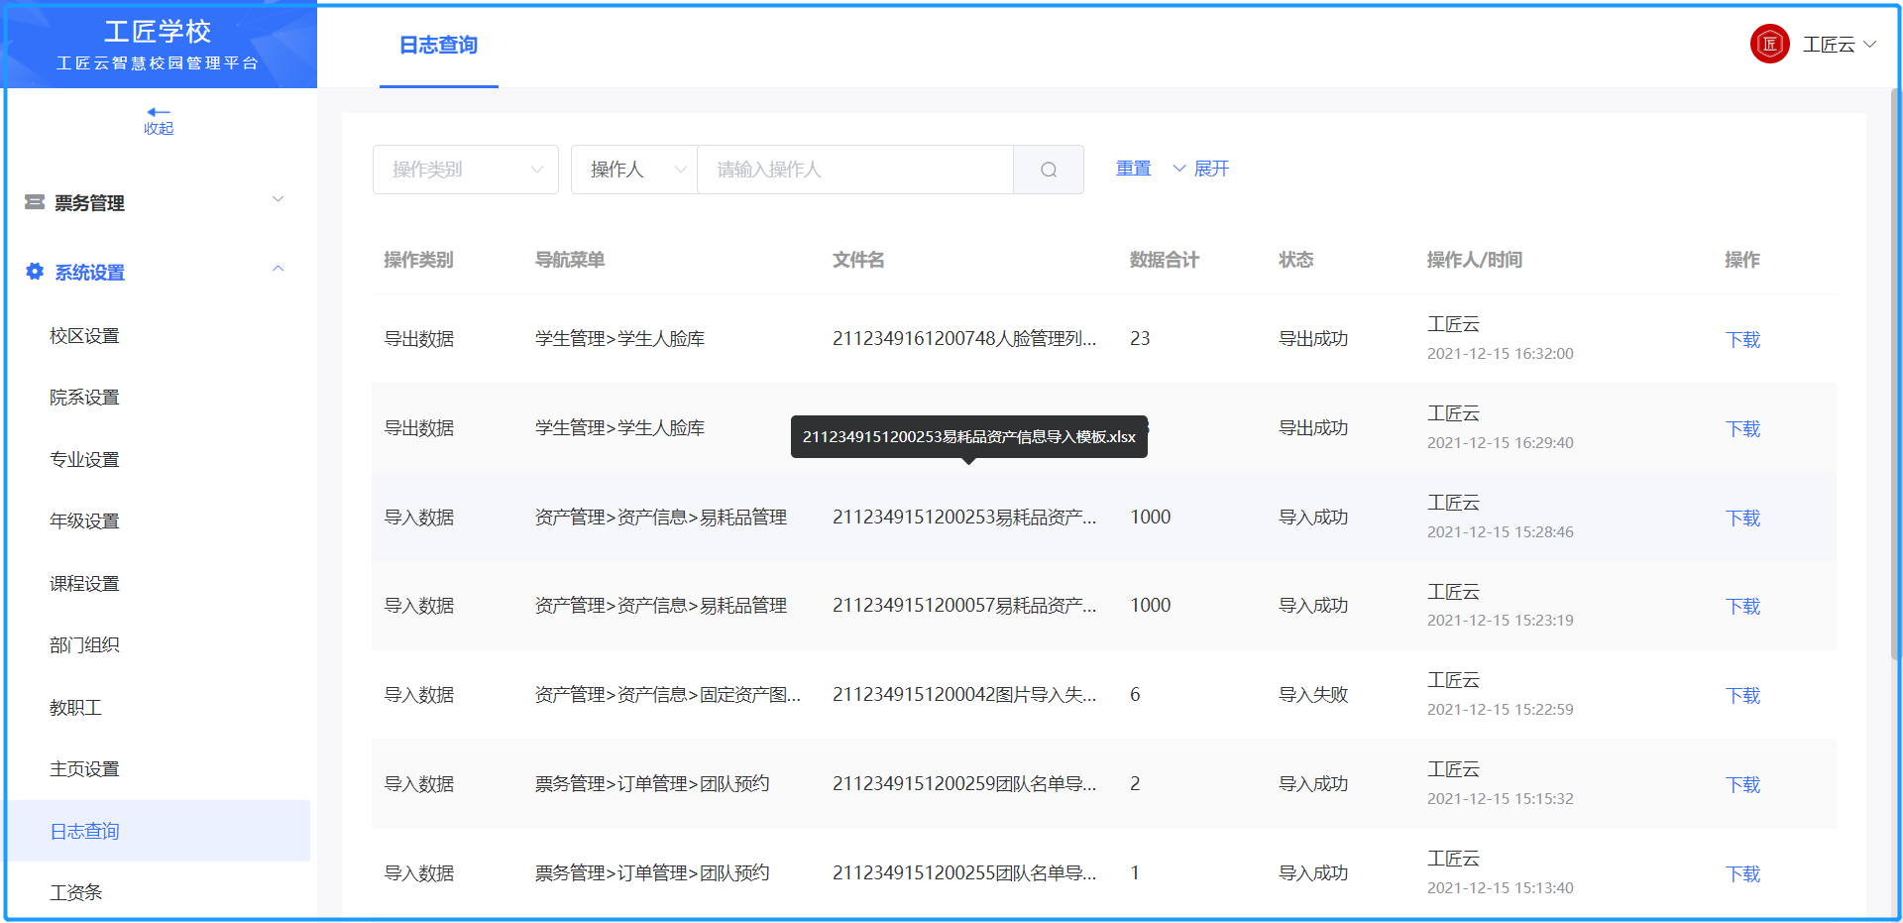Click the magnifier icon to run the search
1903x923 pixels.
(1048, 169)
